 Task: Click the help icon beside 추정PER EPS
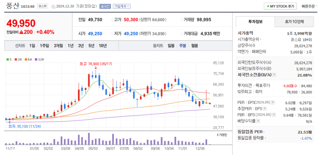pyautogui.click(x=265, y=108)
